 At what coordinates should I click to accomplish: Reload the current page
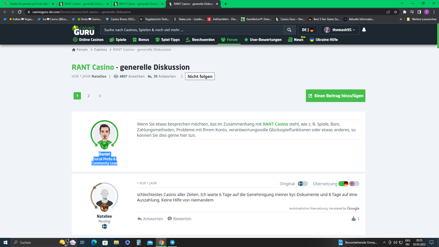20,12
